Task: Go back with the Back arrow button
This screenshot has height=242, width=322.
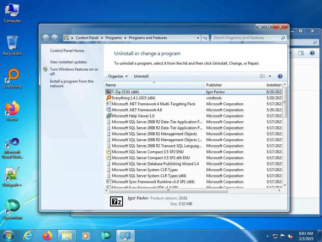Action: 46,38
